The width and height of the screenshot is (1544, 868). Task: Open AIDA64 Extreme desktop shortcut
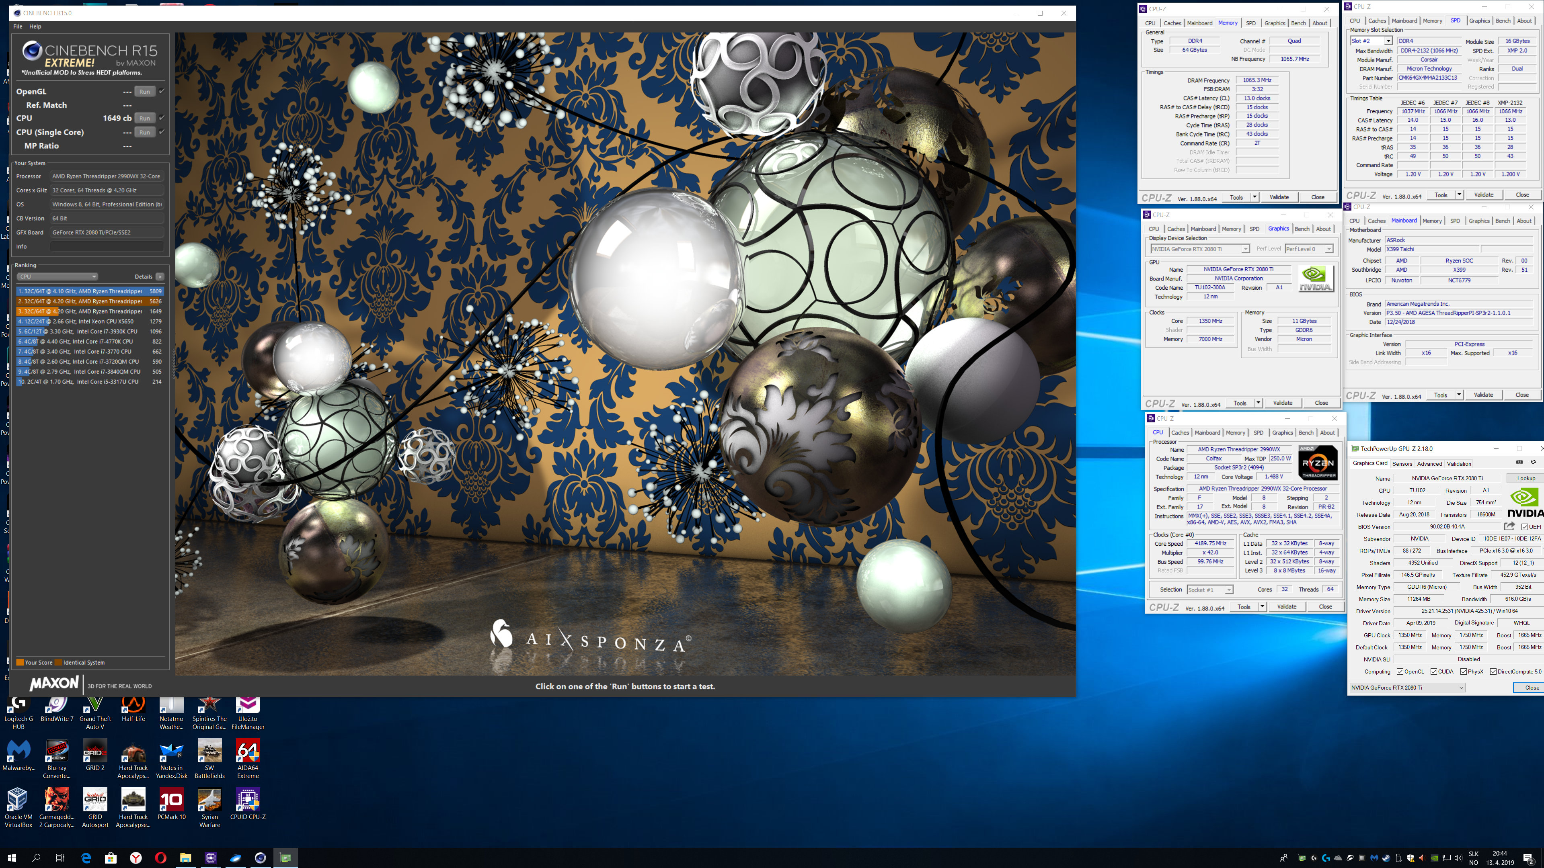248,759
